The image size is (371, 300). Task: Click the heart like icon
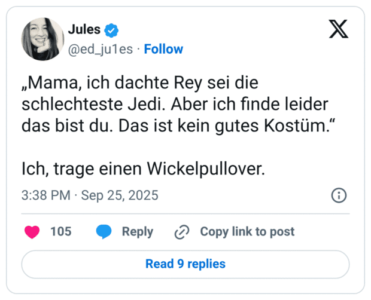(32, 232)
